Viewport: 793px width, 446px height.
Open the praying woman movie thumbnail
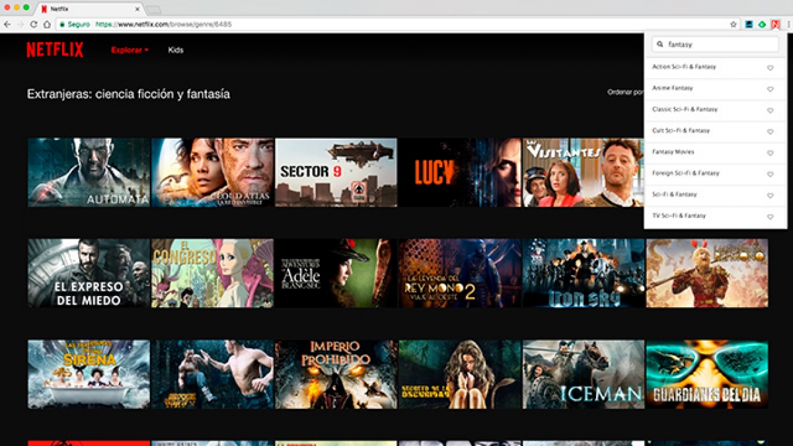tap(460, 375)
